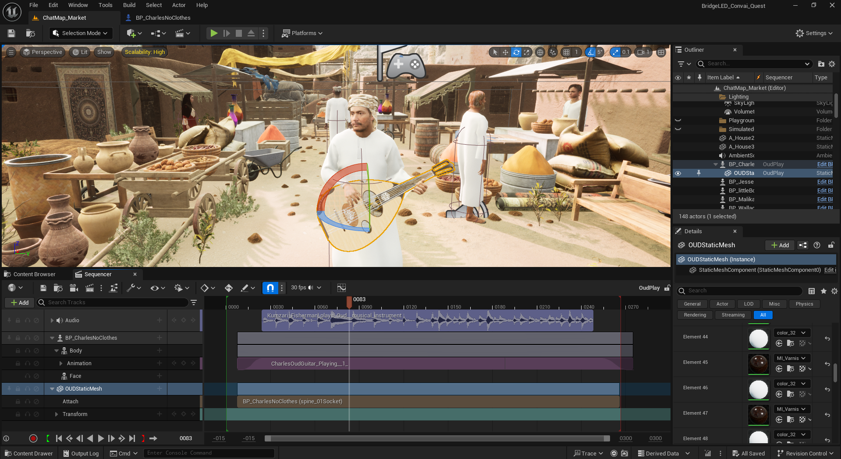Click Edit BP link for BP_Jesse
Image resolution: width=841 pixels, height=459 pixels.
coord(824,182)
